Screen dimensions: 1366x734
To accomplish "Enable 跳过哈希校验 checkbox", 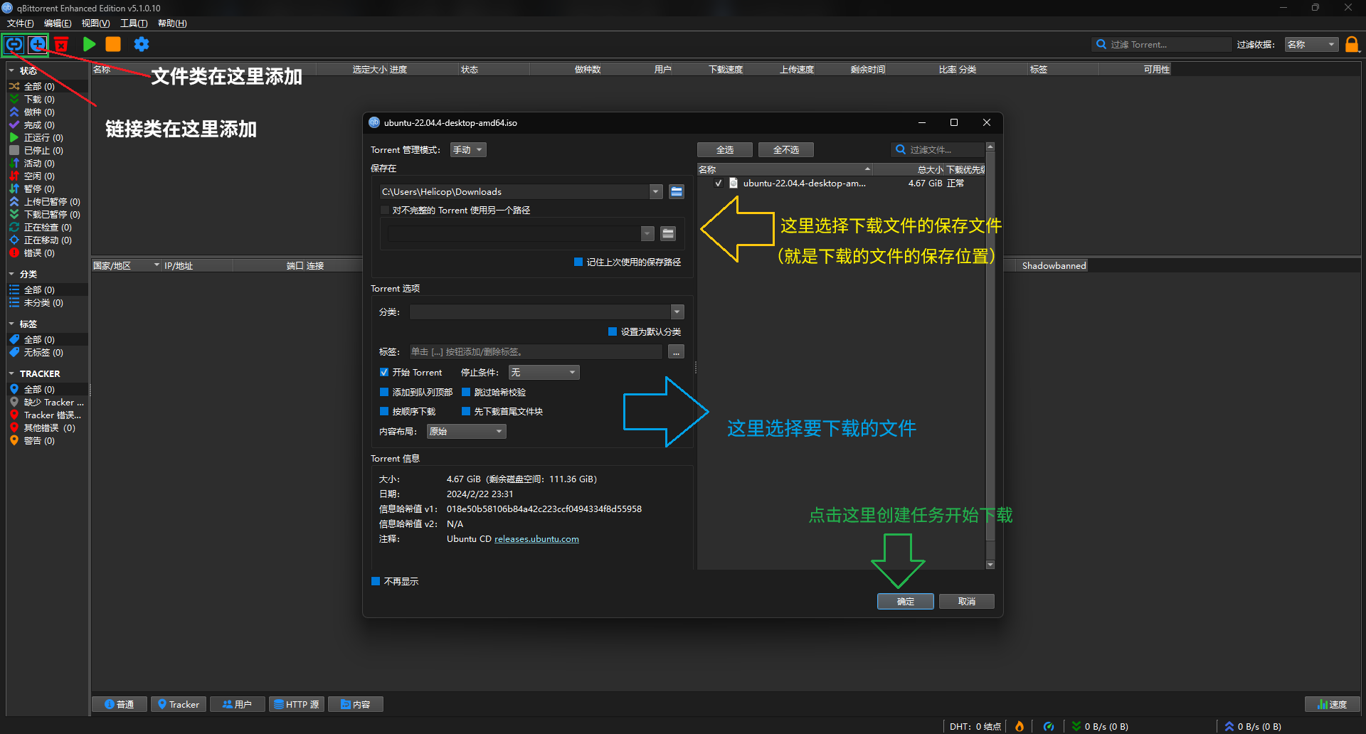I will pyautogui.click(x=466, y=392).
